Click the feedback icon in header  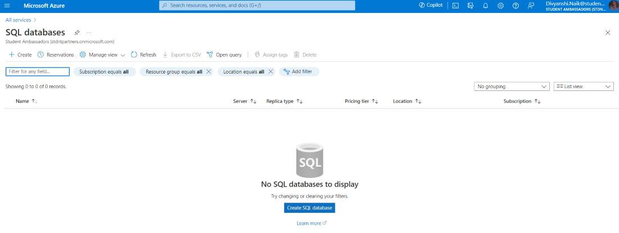click(531, 6)
